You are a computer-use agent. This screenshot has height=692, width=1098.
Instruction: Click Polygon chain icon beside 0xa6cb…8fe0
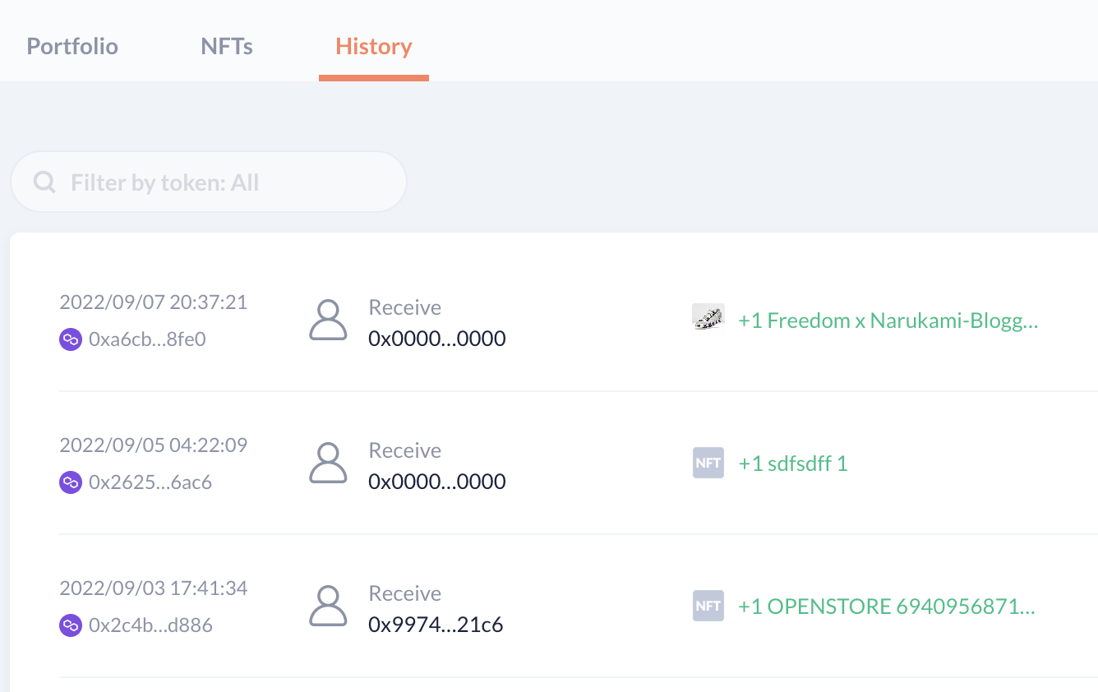[x=71, y=339]
